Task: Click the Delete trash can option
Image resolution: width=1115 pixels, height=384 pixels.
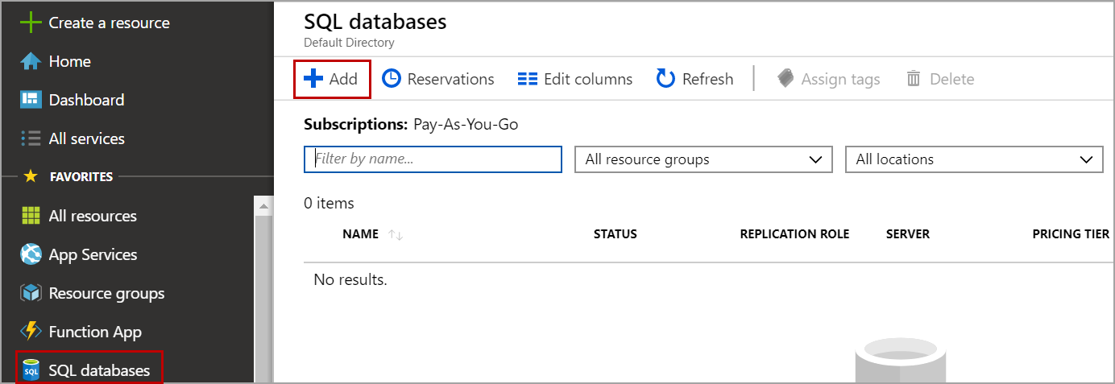Action: click(940, 79)
